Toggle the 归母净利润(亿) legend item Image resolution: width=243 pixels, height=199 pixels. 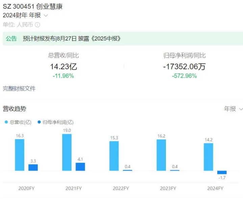click(55, 122)
